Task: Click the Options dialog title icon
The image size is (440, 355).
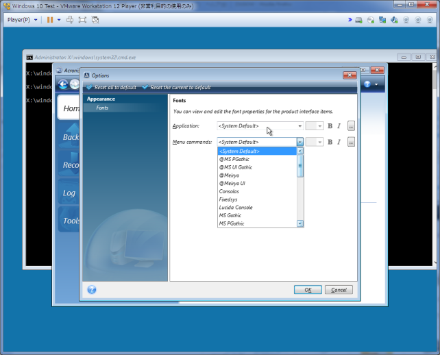Action: (x=87, y=75)
